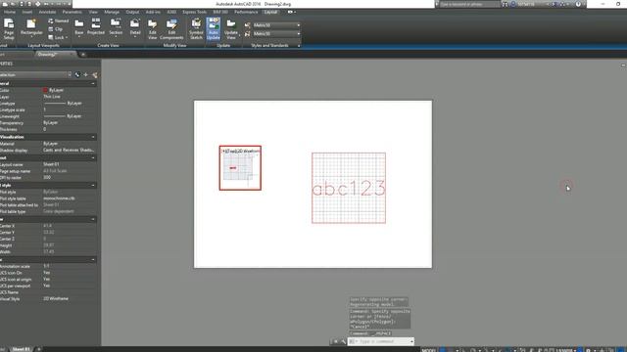Click the Layout name value Sheet 01
The image size is (627, 352).
pyautogui.click(x=51, y=164)
